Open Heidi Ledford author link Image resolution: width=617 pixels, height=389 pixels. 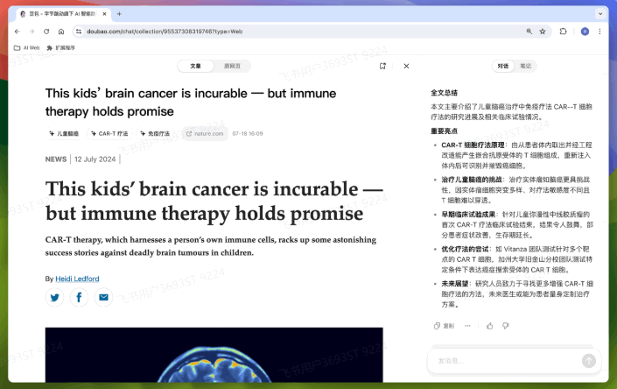pyautogui.click(x=77, y=279)
